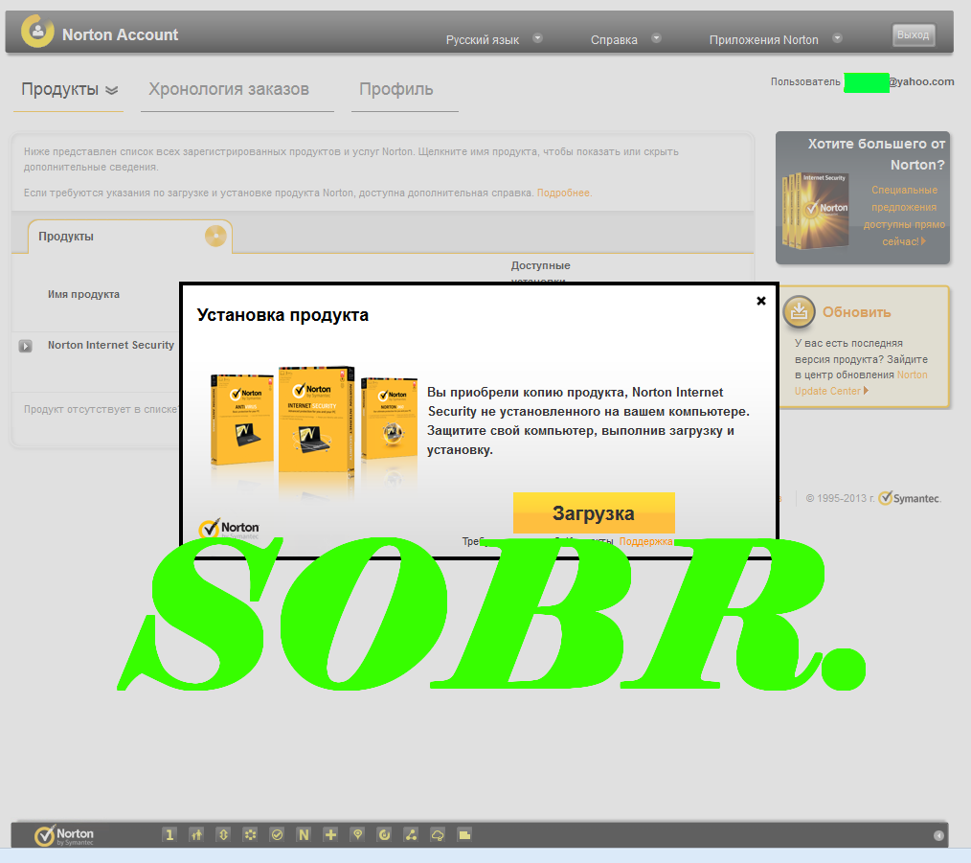Collapse the bottom Norton toolbar with arrow
This screenshot has height=863, width=971.
point(938,835)
